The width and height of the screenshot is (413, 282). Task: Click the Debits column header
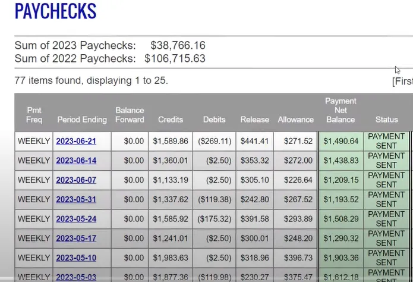pos(214,120)
